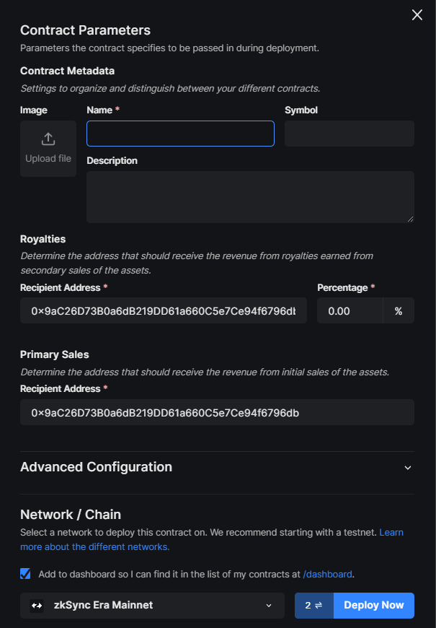
Task: Close the Contract Parameters panel
Action: coord(417,15)
